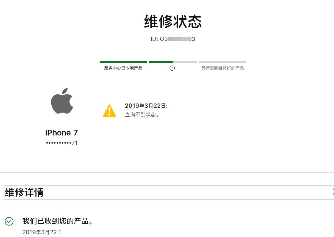This screenshot has width=334, height=237.
Task: Click the repair ID number text
Action: (x=173, y=39)
